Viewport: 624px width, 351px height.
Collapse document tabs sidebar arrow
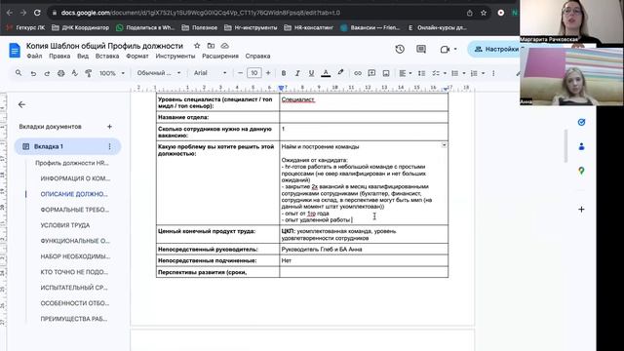(21, 104)
